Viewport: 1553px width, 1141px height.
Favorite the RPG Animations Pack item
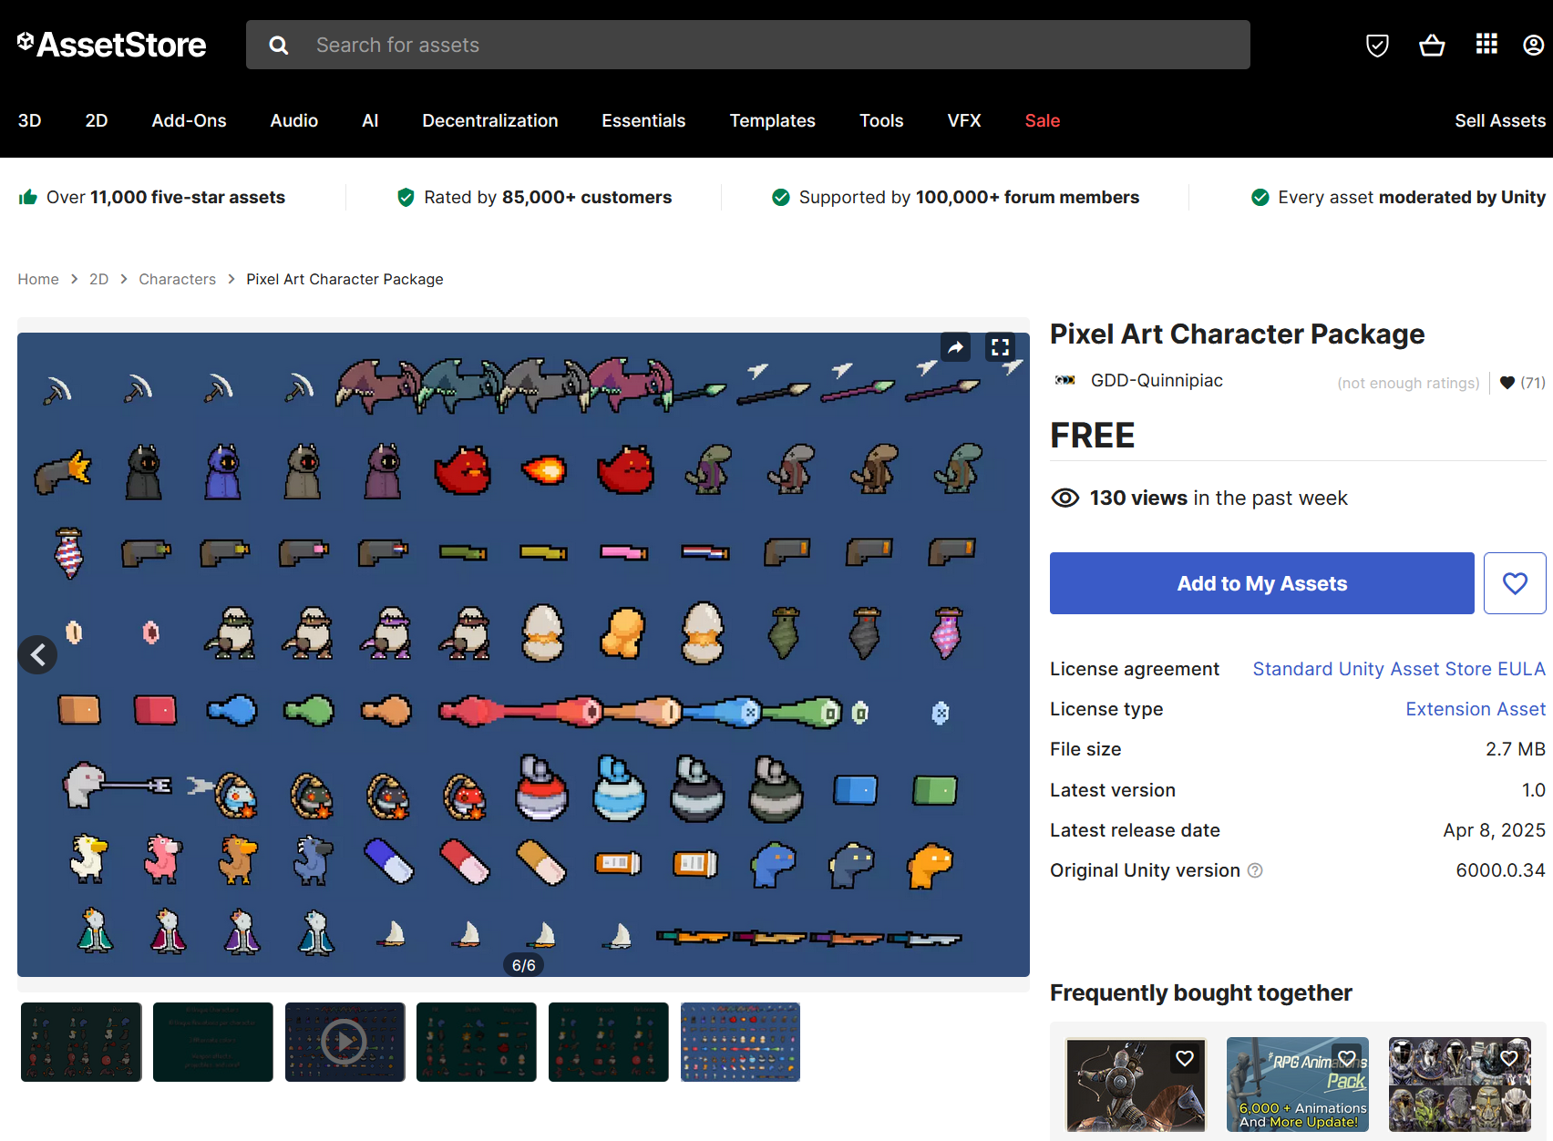click(x=1346, y=1058)
